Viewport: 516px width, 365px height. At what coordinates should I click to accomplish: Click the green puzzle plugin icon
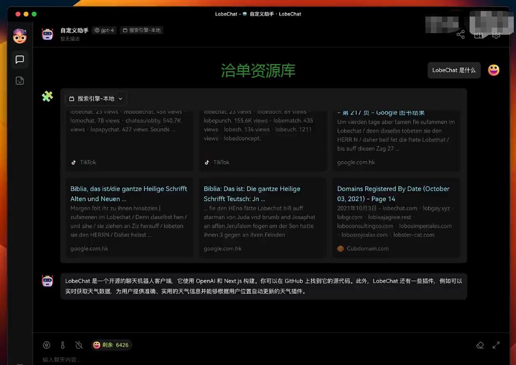tap(48, 96)
